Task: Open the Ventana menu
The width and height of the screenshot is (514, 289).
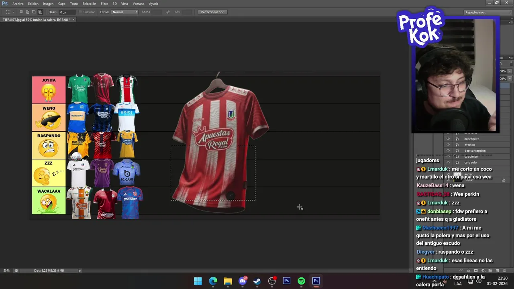Action: click(x=139, y=4)
